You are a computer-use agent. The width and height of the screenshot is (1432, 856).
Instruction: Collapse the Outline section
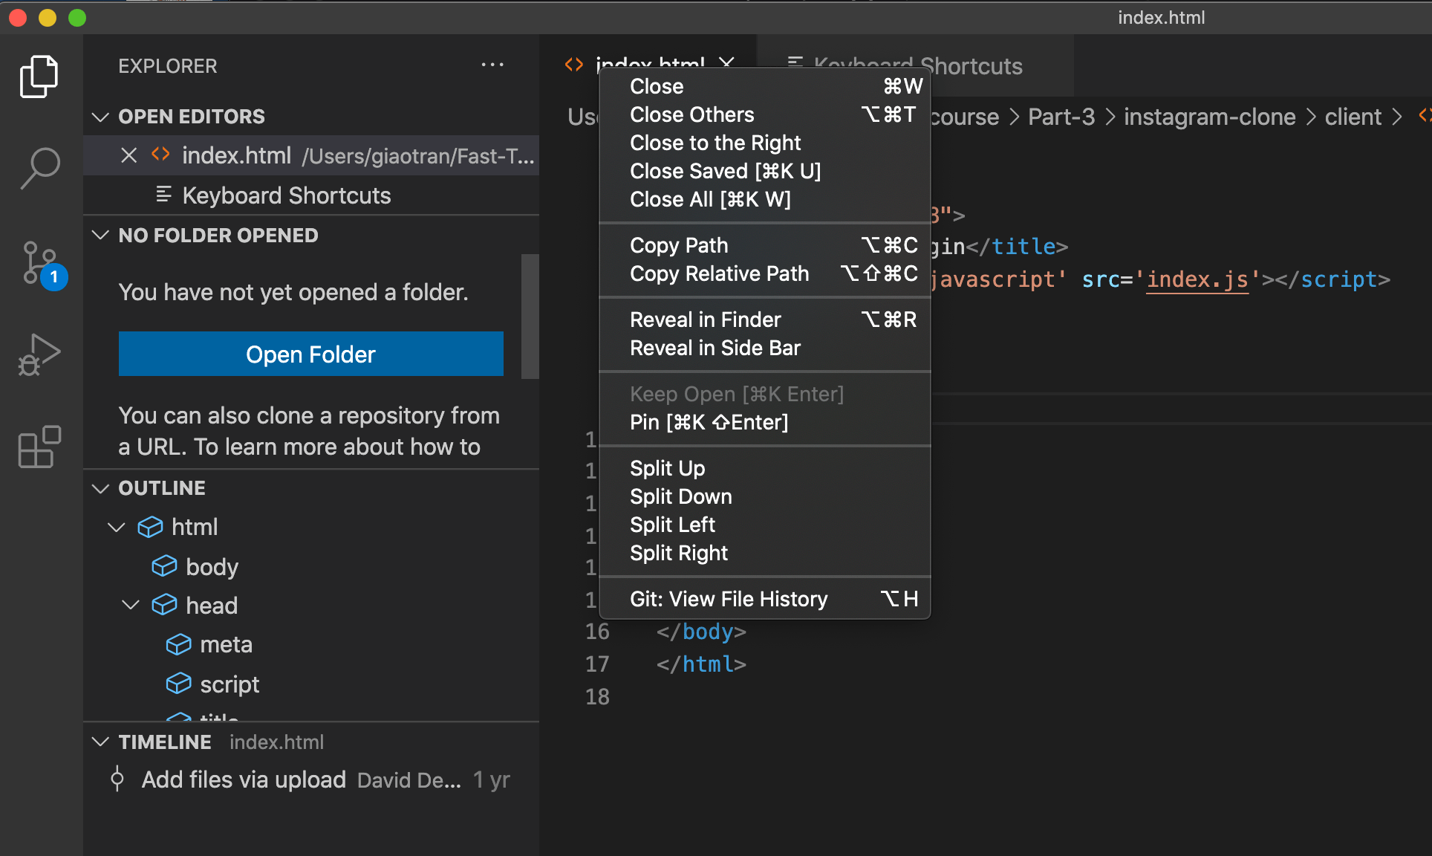pyautogui.click(x=100, y=488)
